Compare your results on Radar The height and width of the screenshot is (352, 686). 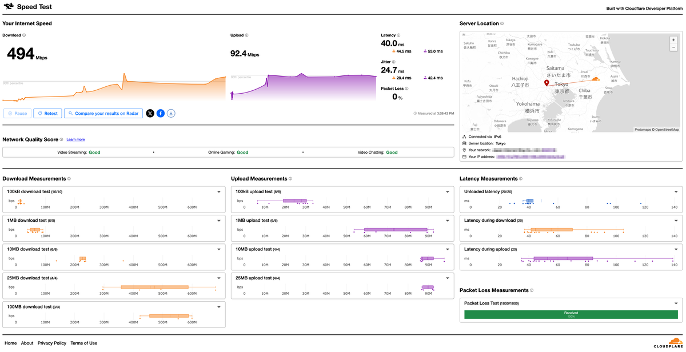(103, 113)
